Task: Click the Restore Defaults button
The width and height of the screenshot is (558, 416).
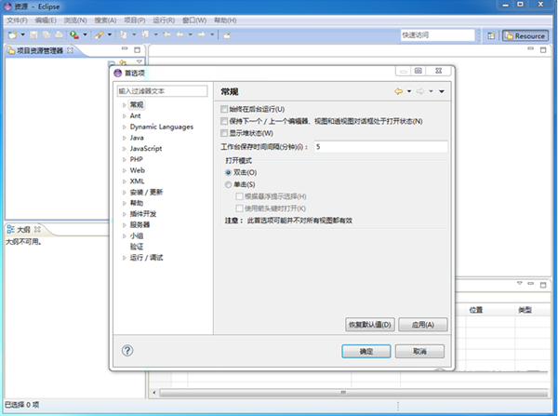Action: [370, 324]
